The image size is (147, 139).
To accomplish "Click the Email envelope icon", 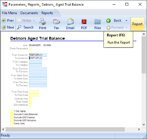I will (70, 22).
